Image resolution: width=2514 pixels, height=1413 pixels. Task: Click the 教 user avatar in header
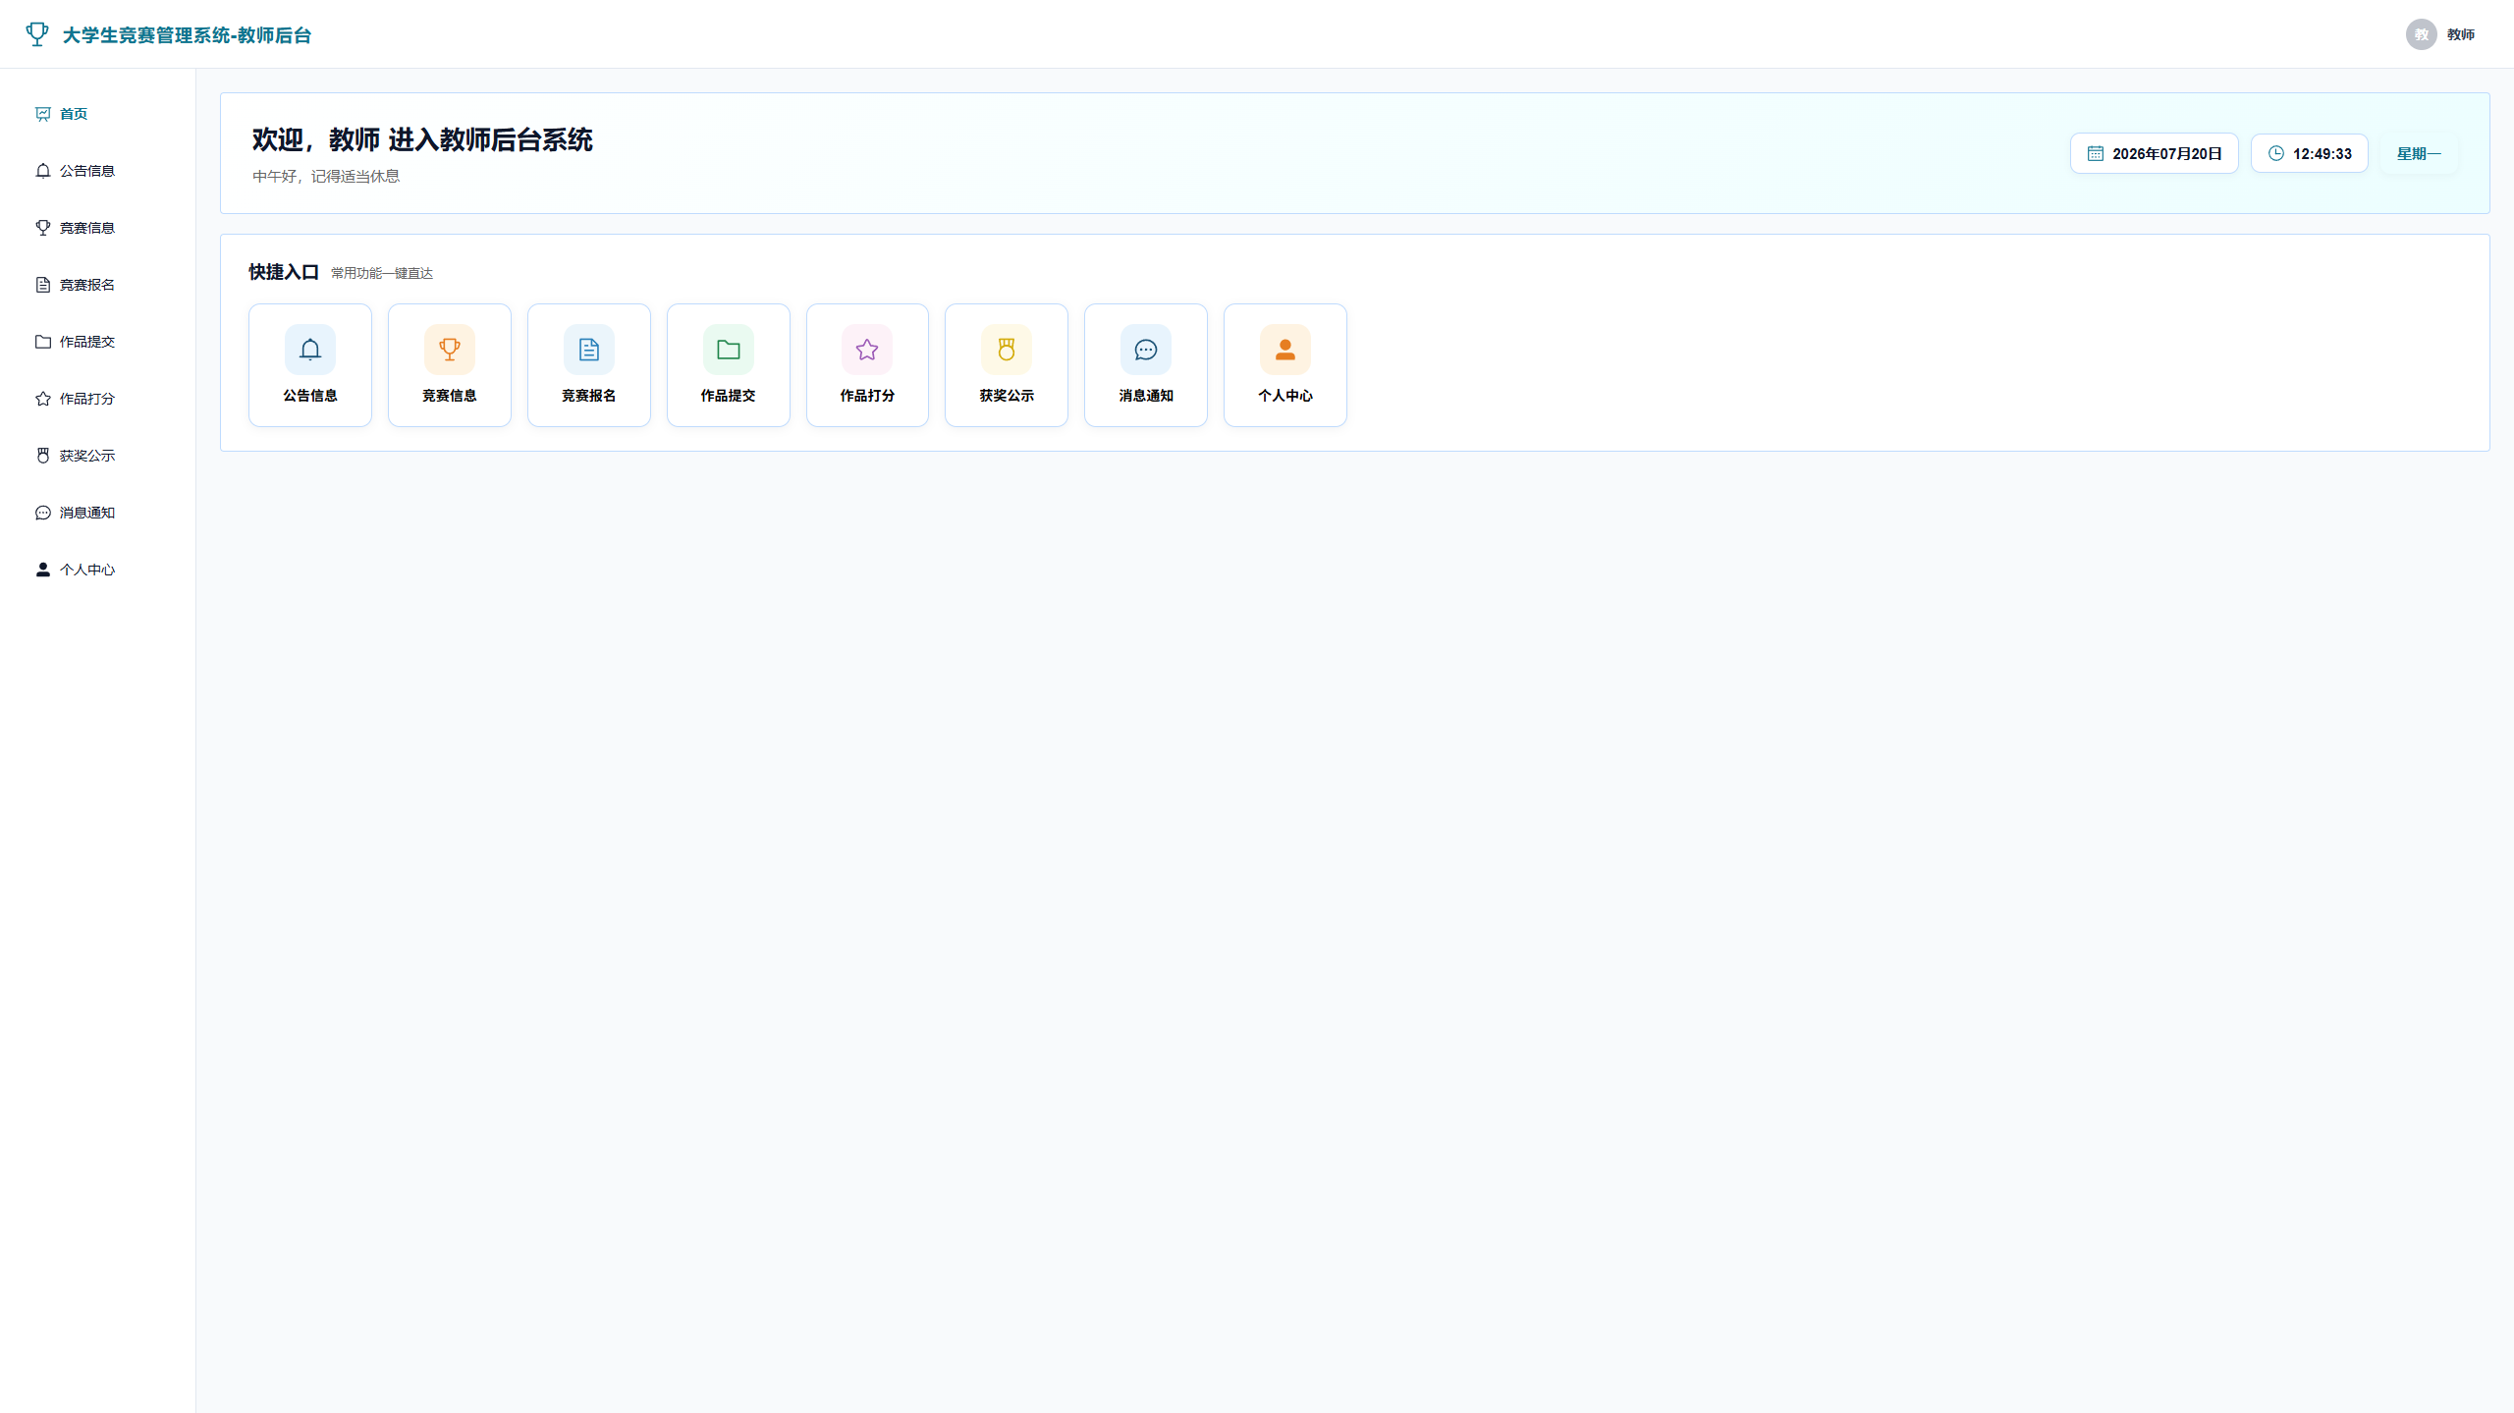click(x=2422, y=34)
